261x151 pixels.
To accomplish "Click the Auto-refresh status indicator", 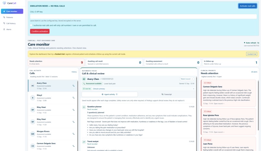I will tap(252, 43).
